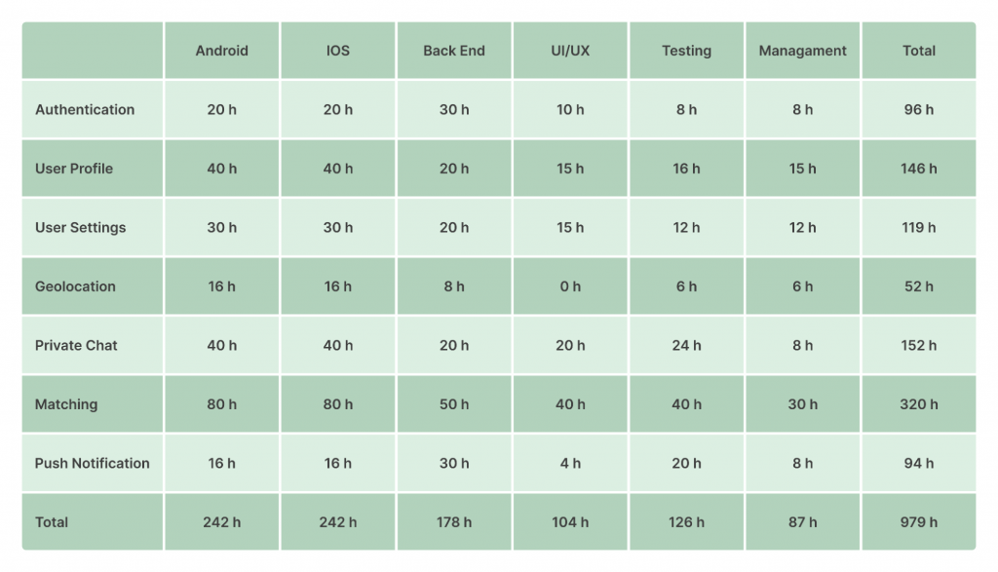Select the Managament column header
998x572 pixels.
803,51
